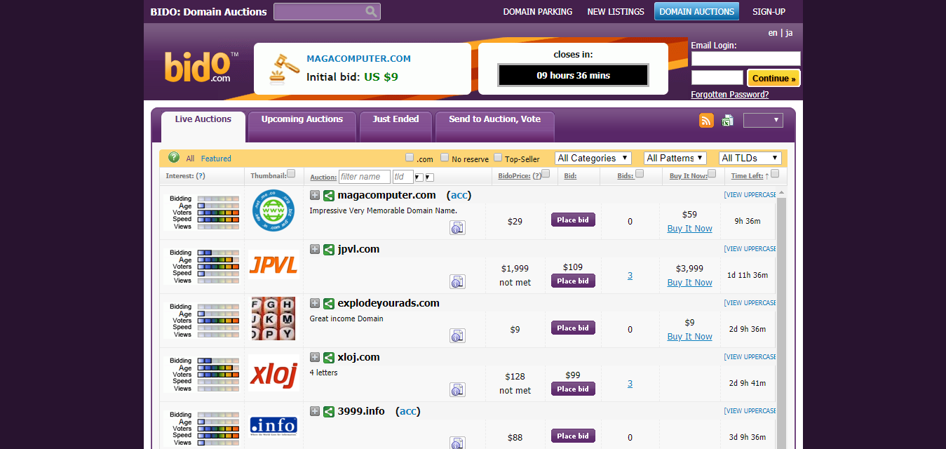Click the search magnifier icon in header
Viewport: 946px width, 449px height.
point(371,11)
